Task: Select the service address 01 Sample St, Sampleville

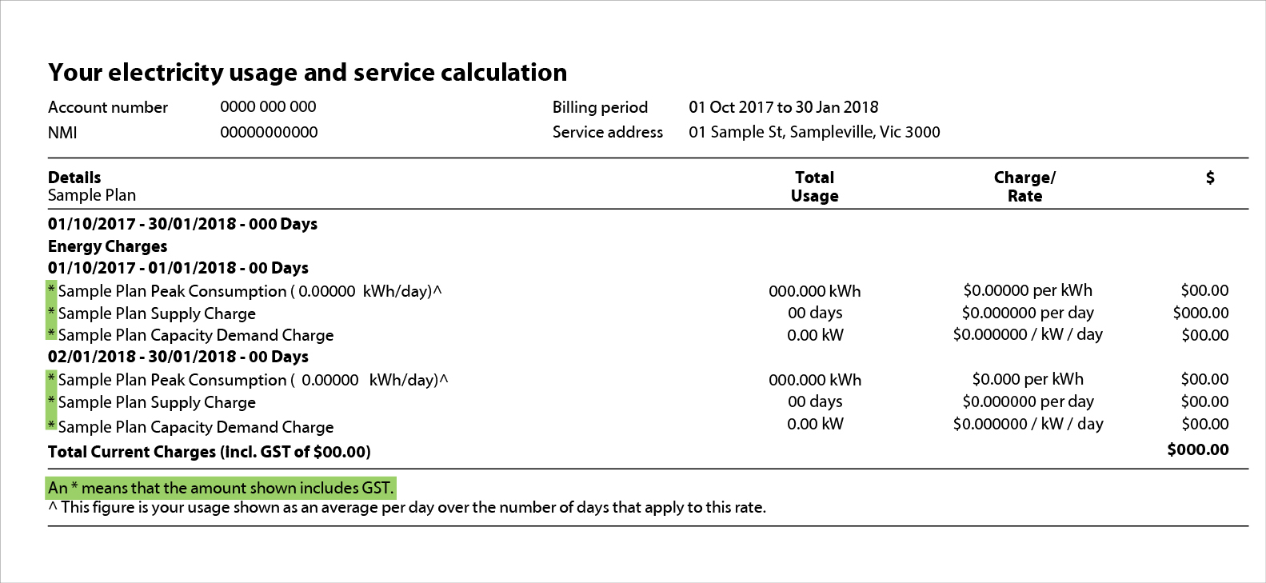Action: 814,132
